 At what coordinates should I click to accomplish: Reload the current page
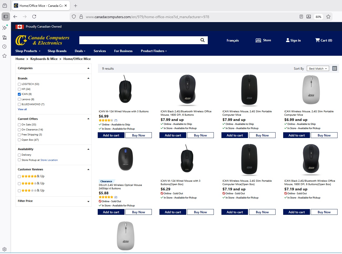coord(34,17)
